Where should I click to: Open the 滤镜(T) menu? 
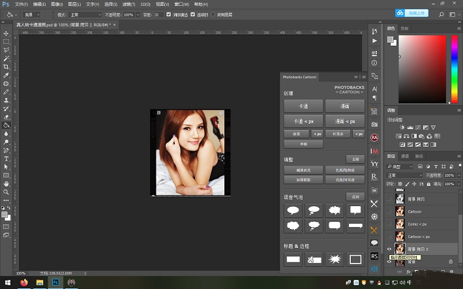tap(128, 4)
